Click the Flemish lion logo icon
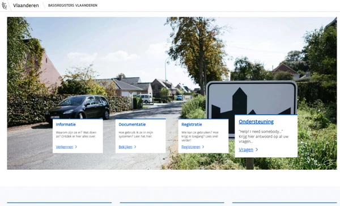Screen dimensions: 340x206 click(5, 6)
